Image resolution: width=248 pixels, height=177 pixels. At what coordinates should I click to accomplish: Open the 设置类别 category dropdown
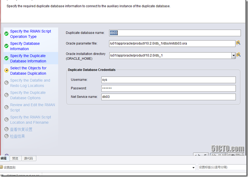pyautogui.click(x=193, y=167)
